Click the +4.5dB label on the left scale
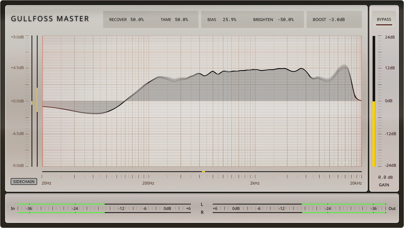 point(18,68)
